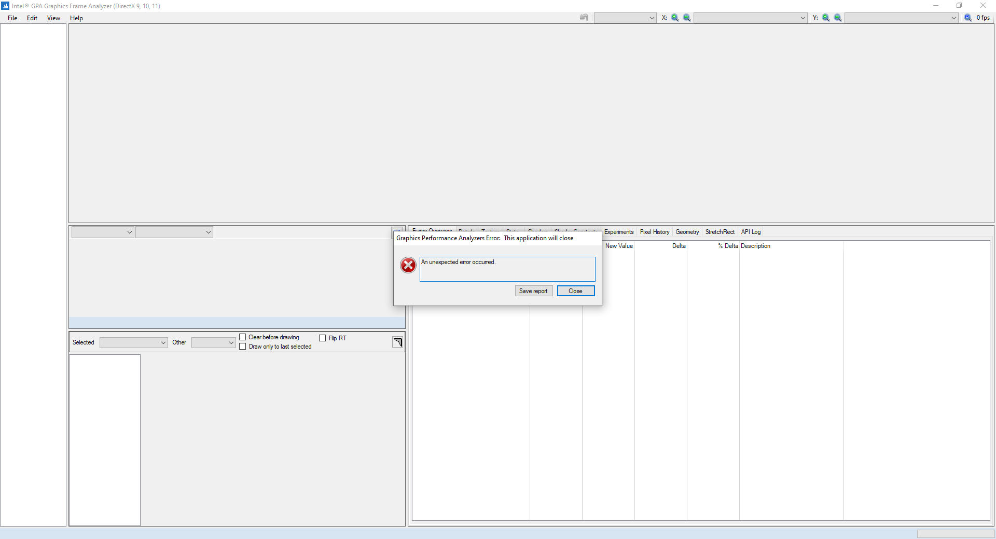996x539 pixels.
Task: Zoom out on the Y axis
Action: click(837, 17)
